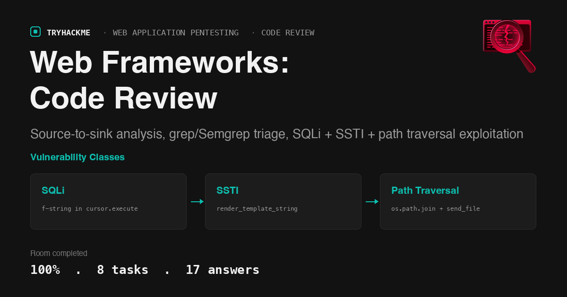Open the SSTI vulnerability card
The height and width of the screenshot is (297, 567).
point(283,201)
